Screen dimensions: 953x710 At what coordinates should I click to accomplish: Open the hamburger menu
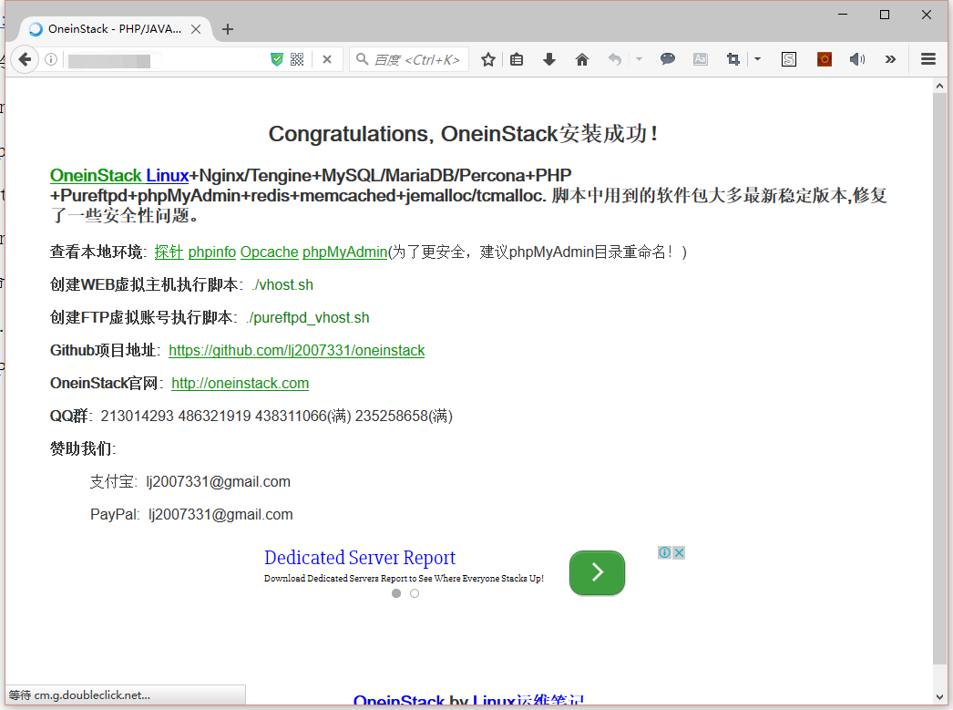(928, 59)
